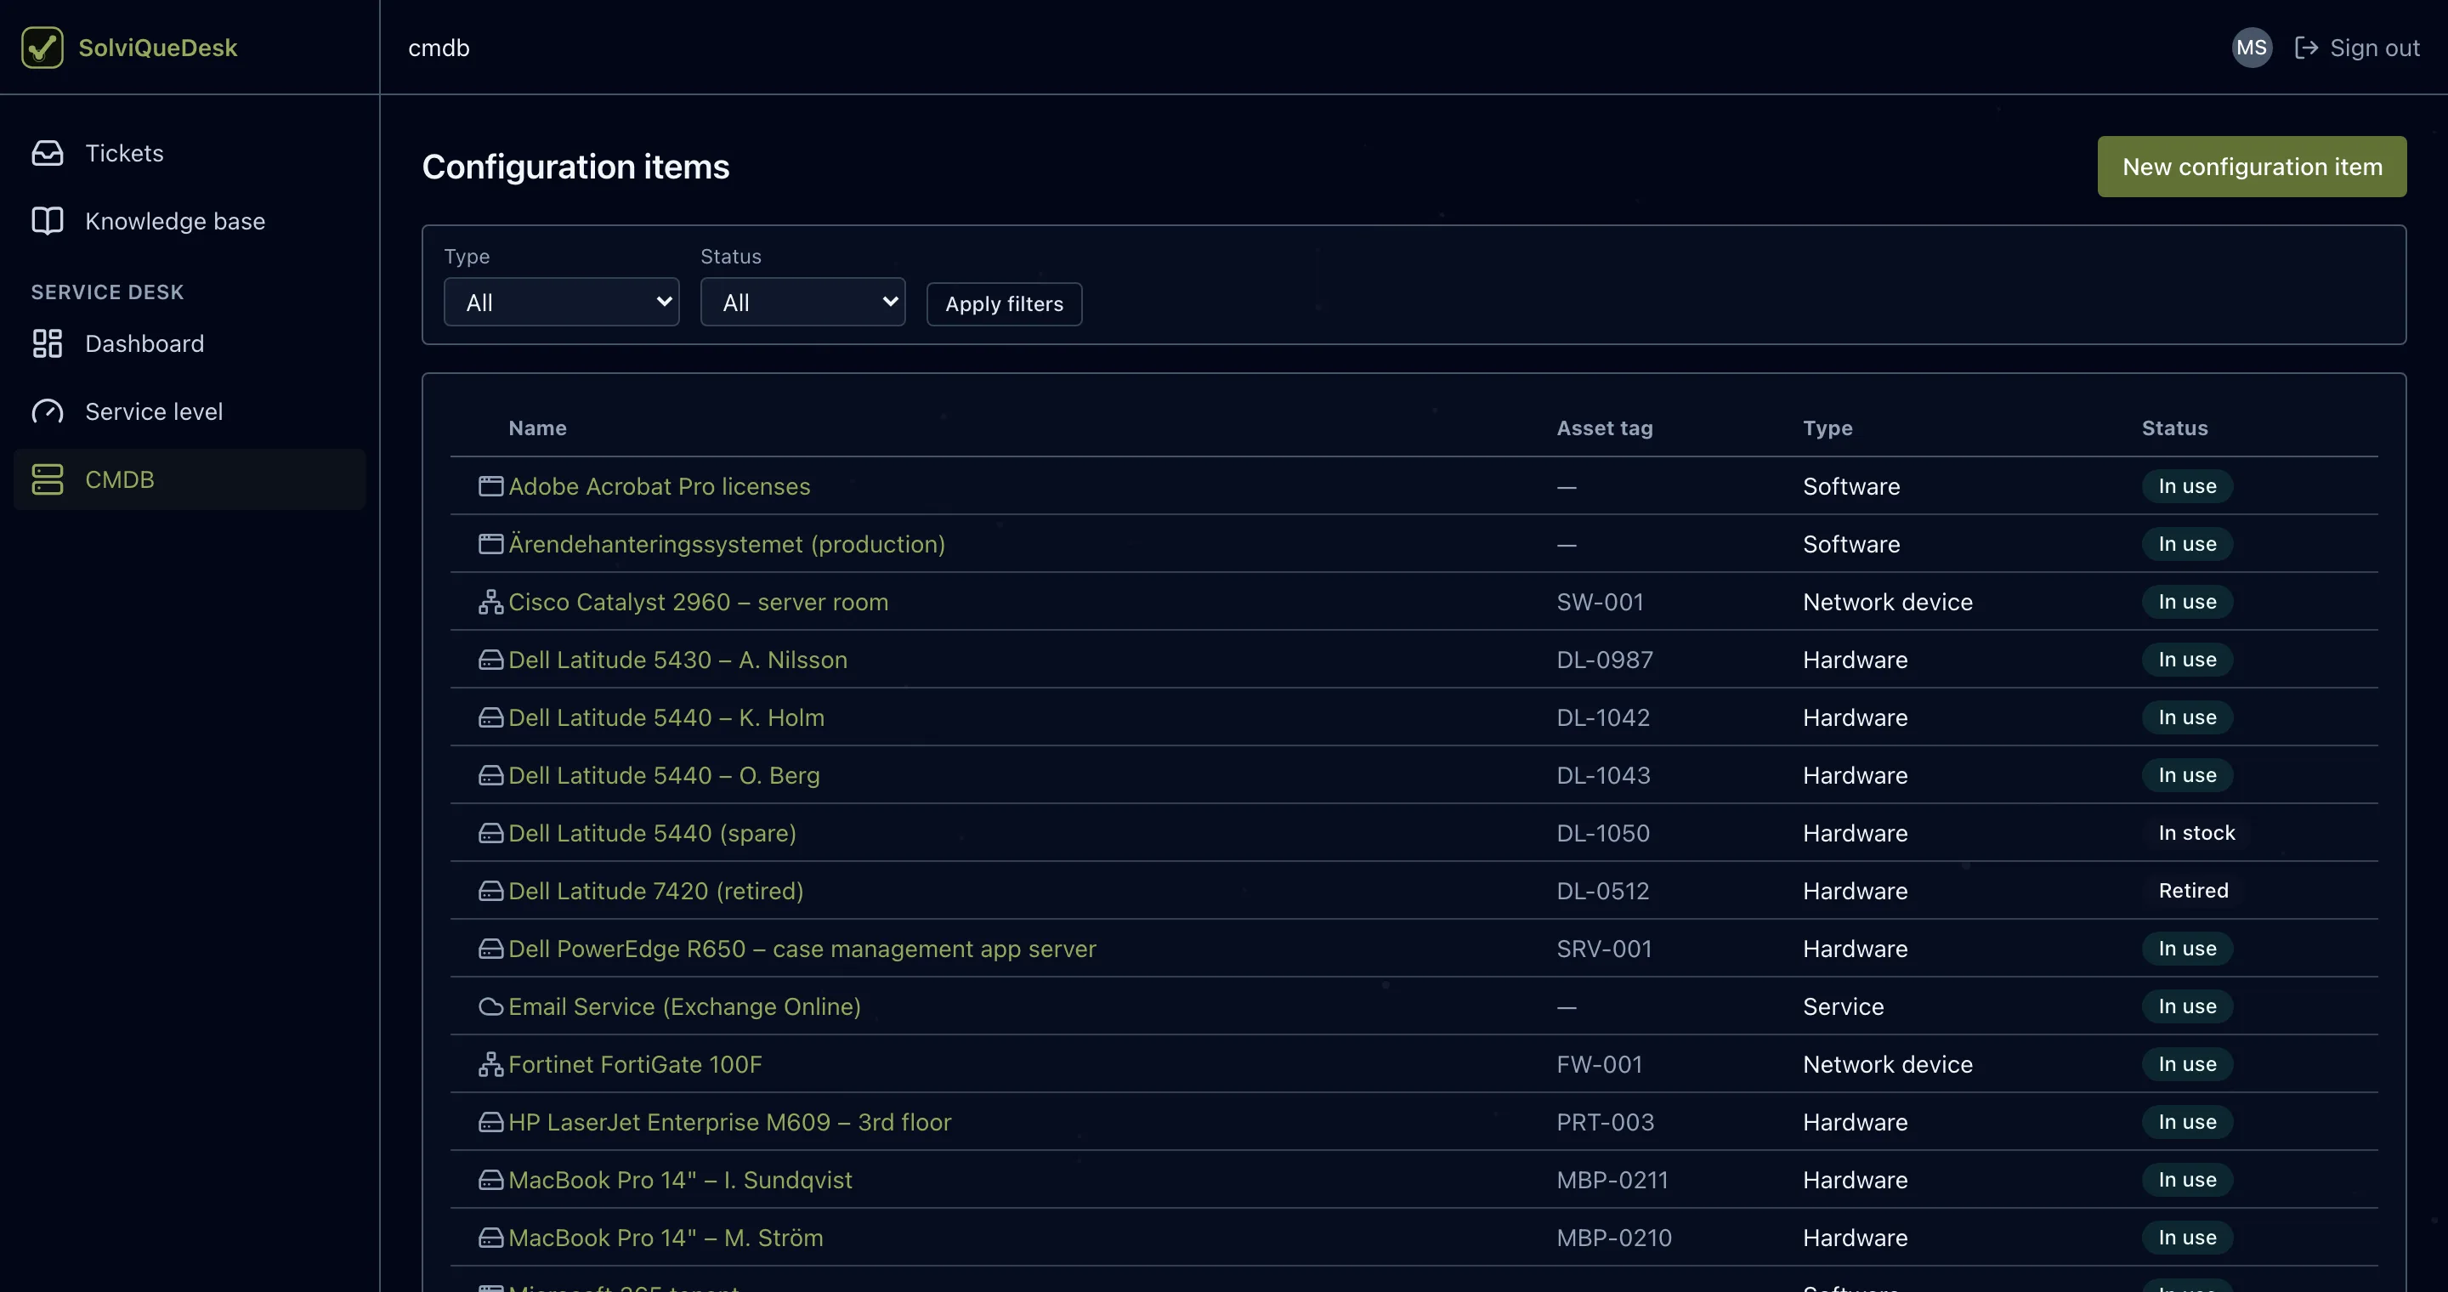Click the Tickets inbox icon
Screen dimensions: 2448x1292
click(x=48, y=153)
